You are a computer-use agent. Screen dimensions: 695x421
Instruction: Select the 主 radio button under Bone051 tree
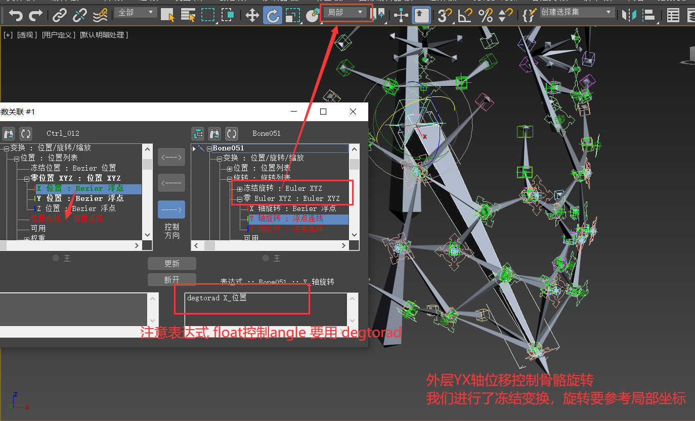[x=266, y=258]
